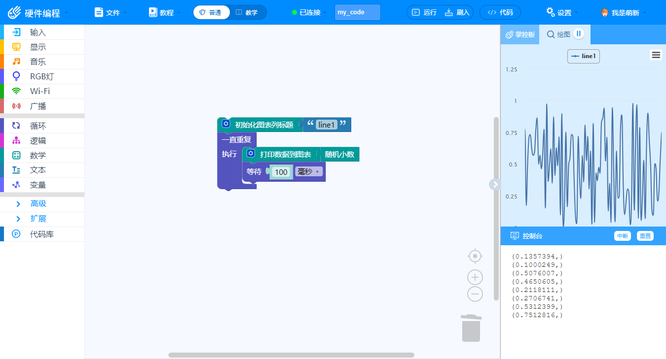This screenshot has height=359, width=666.
Task: Select the 逻辑 logic icon
Action: (16, 141)
